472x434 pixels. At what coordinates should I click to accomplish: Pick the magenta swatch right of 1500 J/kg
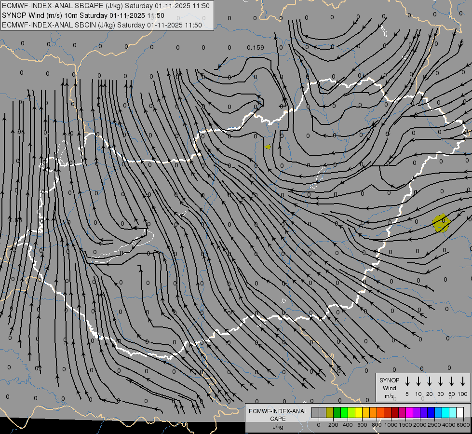click(409, 412)
